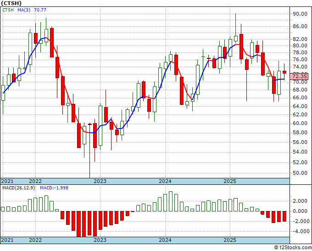Click the 2.000 MACD axis label
The width and height of the screenshot is (312, 251).
[x=301, y=201]
